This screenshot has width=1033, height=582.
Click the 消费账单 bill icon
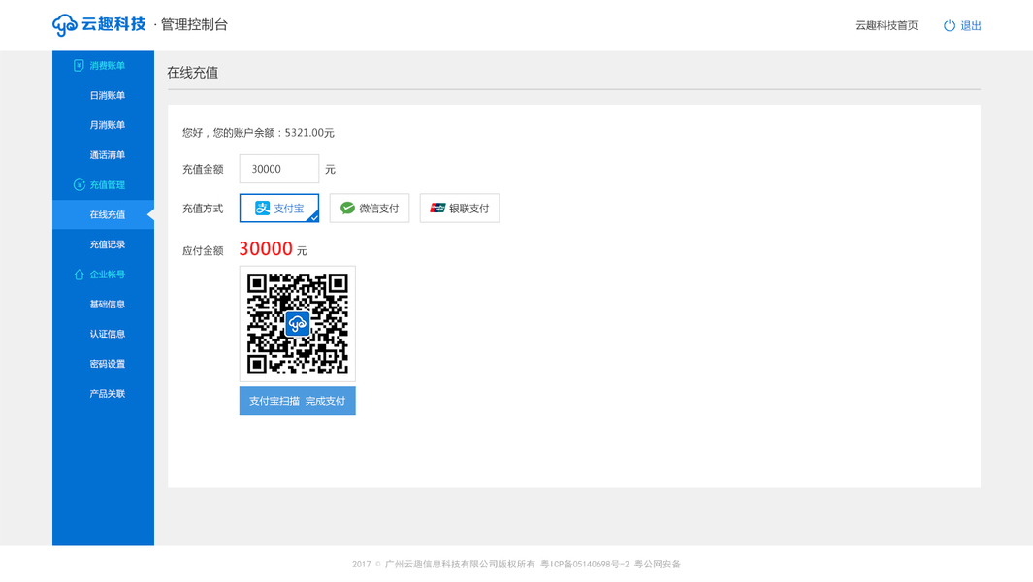79,65
